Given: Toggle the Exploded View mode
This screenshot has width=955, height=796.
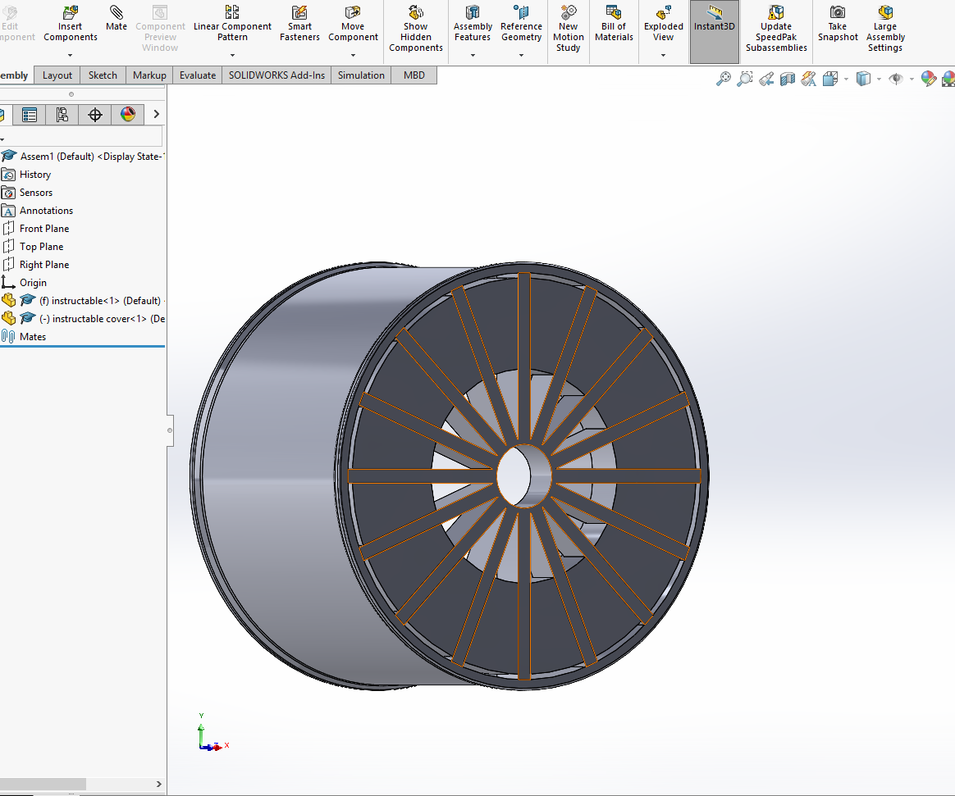Looking at the screenshot, I should [x=663, y=20].
